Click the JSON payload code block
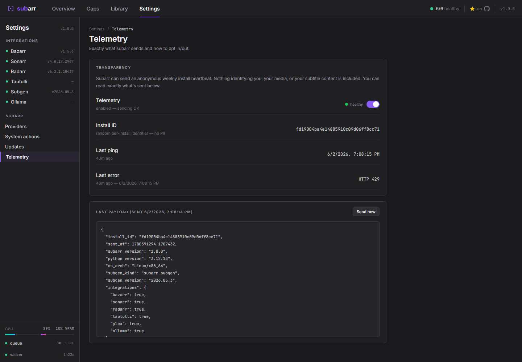The width and height of the screenshot is (522, 362). (x=238, y=279)
